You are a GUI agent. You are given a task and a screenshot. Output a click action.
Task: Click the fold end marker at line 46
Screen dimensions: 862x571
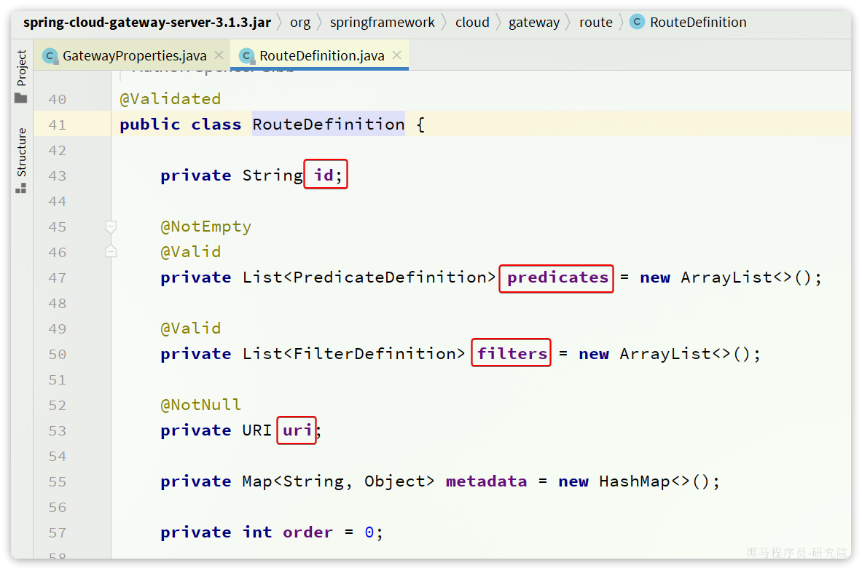coord(111,251)
